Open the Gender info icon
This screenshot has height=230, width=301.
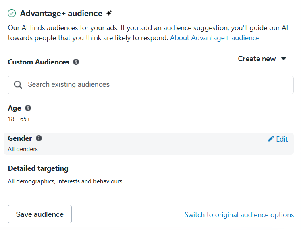pyautogui.click(x=39, y=138)
